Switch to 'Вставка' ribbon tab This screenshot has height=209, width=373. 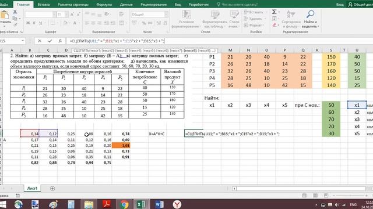point(44,5)
